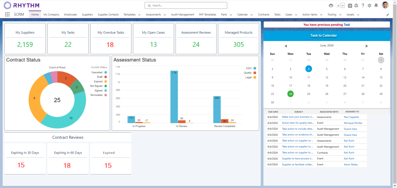The height and width of the screenshot is (188, 397).
Task: Open Paul Cappello assigned-to link
Action: (x=351, y=116)
